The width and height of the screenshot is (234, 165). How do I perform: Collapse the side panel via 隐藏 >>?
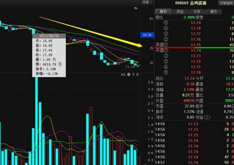147,2
